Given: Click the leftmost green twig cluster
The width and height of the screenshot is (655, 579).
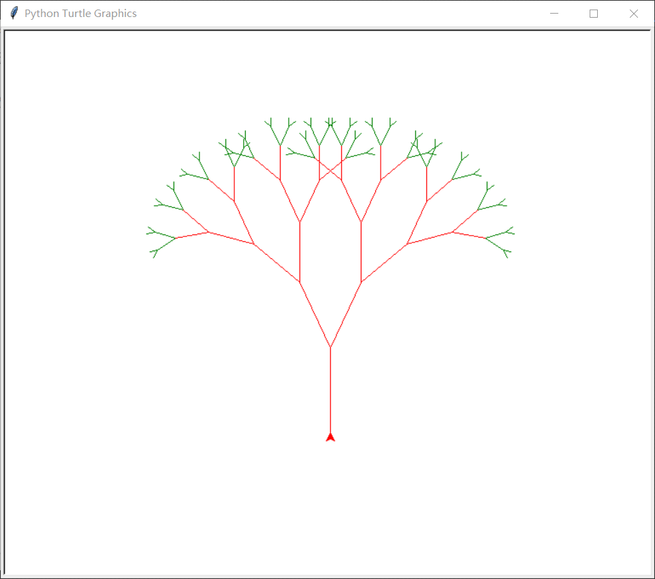Looking at the screenshot, I should pyautogui.click(x=161, y=242).
